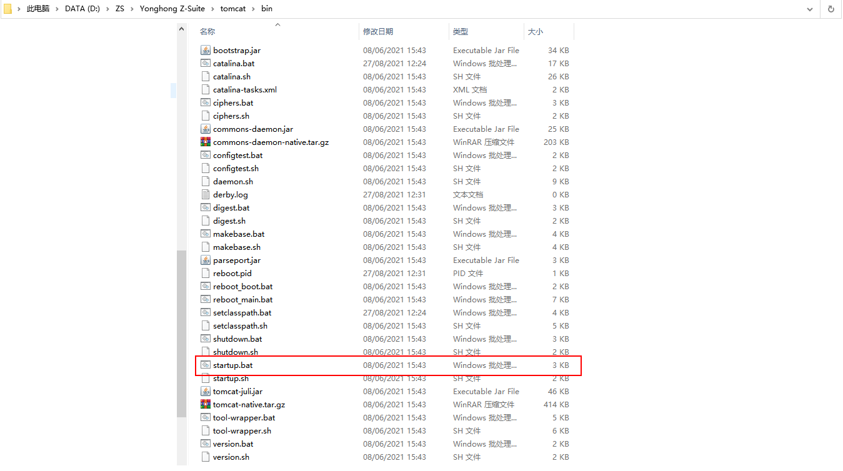Click the batch icon of highlighted startup.bat
Viewport: 843px width, 471px height.
[206, 365]
